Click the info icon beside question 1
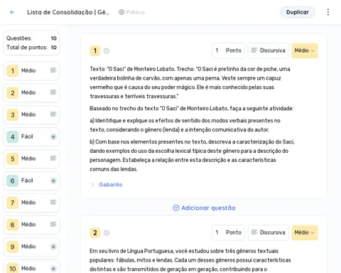 click(107, 50)
